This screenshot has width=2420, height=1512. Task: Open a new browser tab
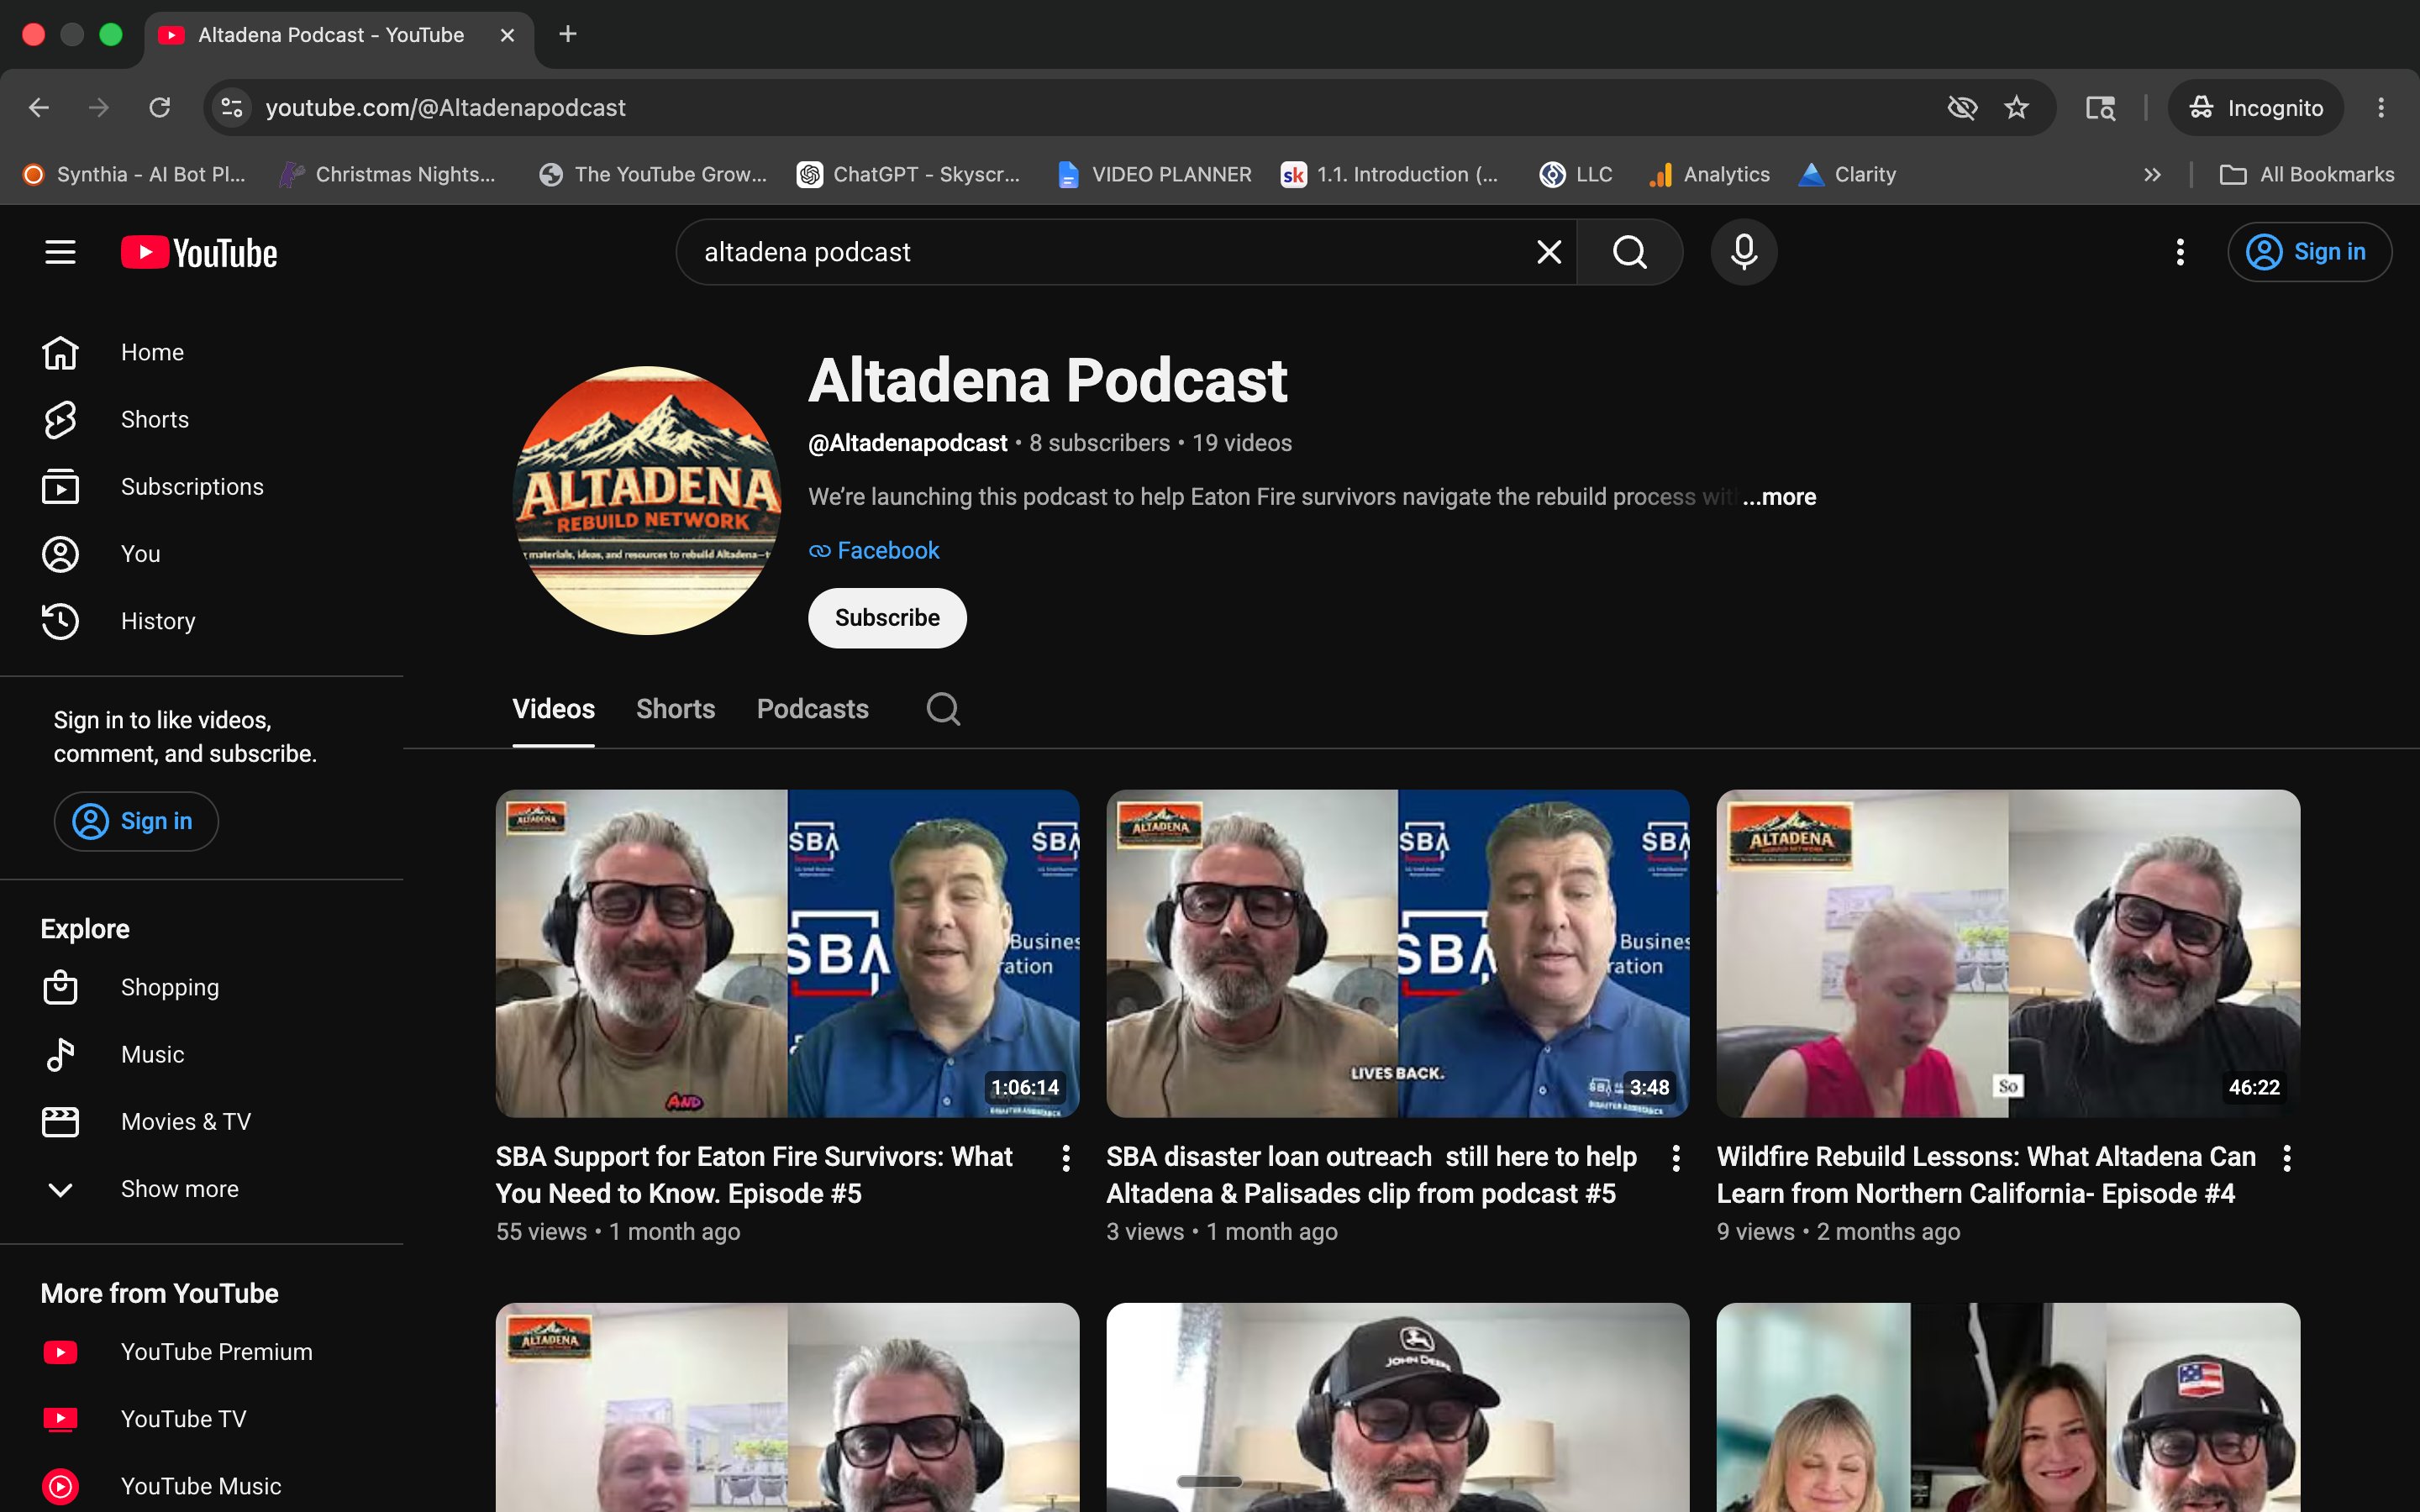567,34
